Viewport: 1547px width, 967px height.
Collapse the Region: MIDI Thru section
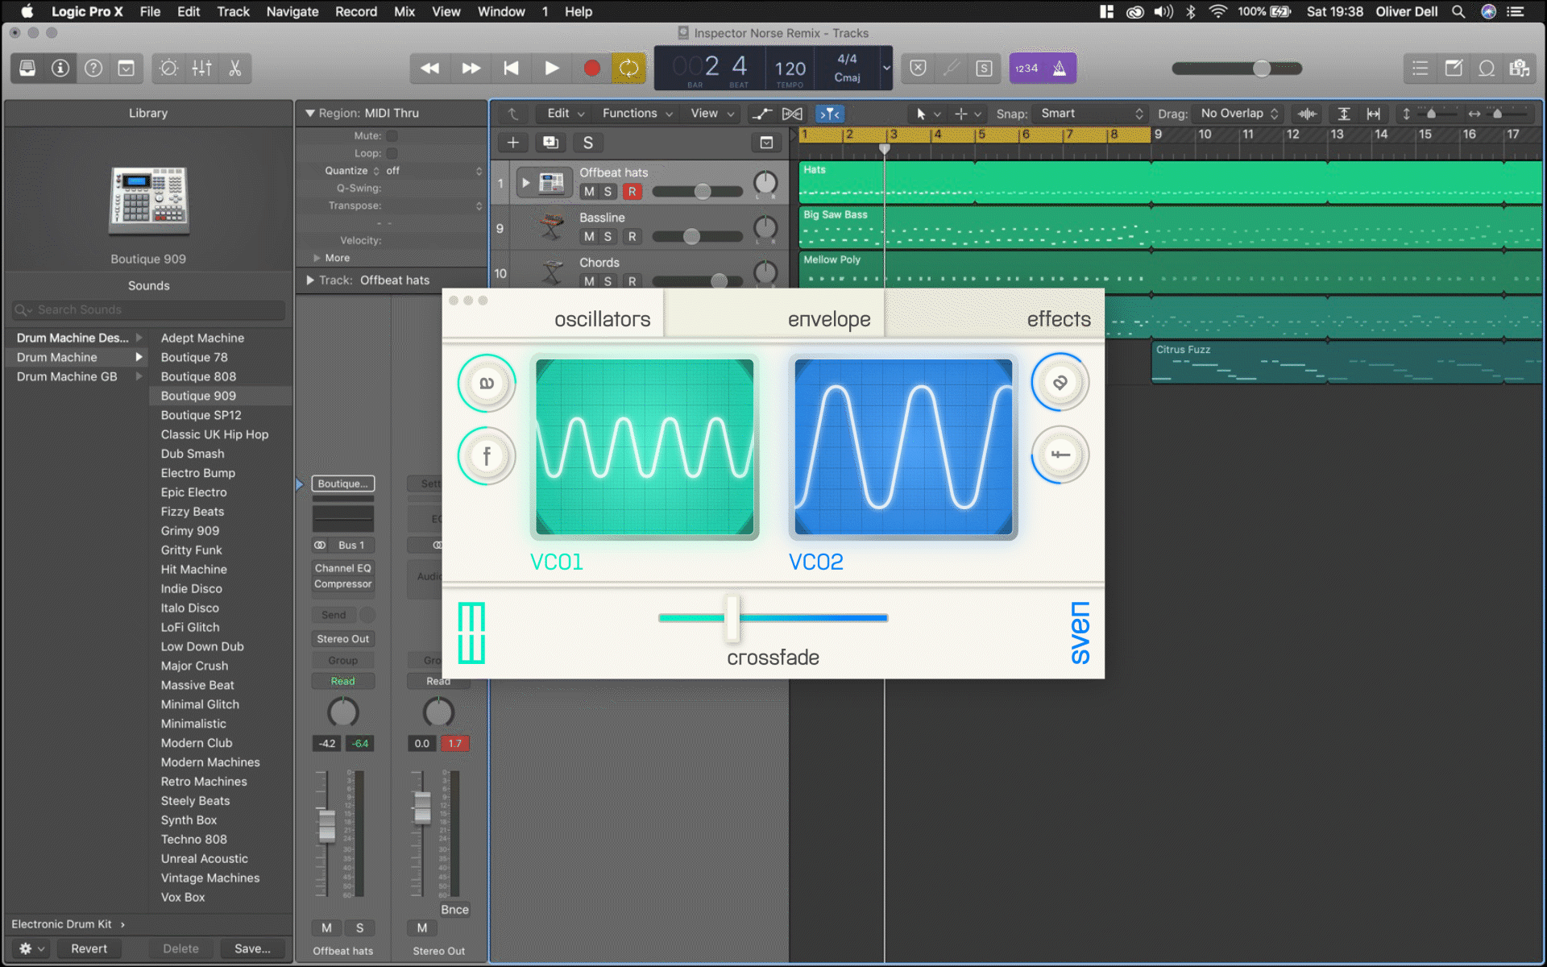[x=310, y=114]
